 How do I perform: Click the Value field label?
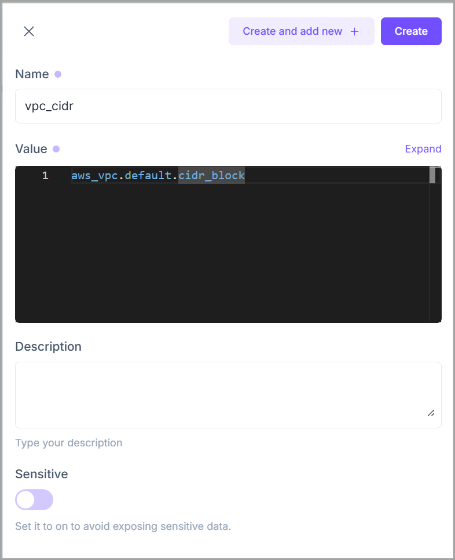pyautogui.click(x=31, y=149)
